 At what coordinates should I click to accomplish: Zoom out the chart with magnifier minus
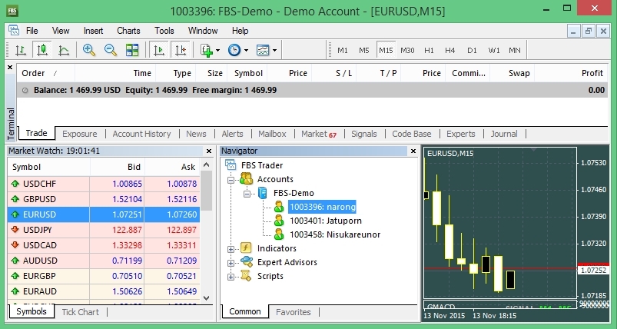(x=110, y=50)
